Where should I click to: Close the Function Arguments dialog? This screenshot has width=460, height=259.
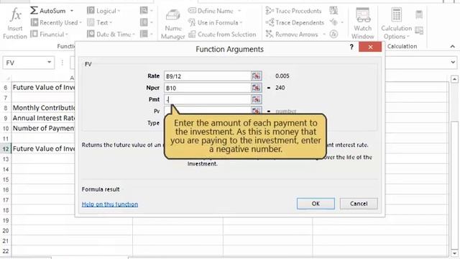click(x=370, y=47)
